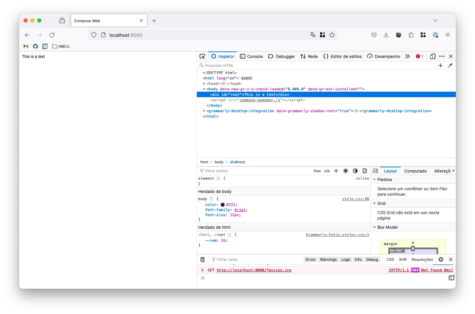Toggle light color scheme simulation sun icon

point(346,171)
